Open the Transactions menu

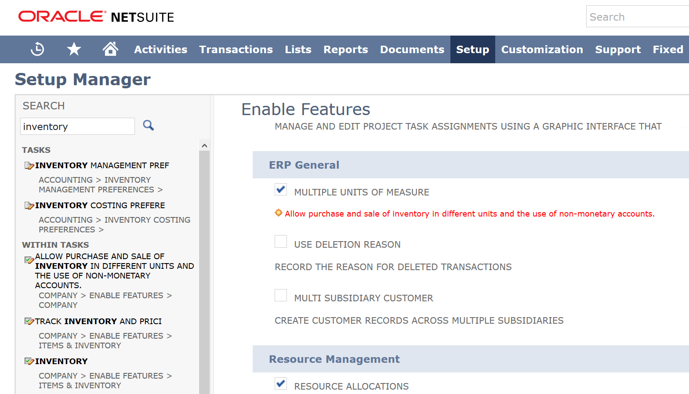[236, 50]
